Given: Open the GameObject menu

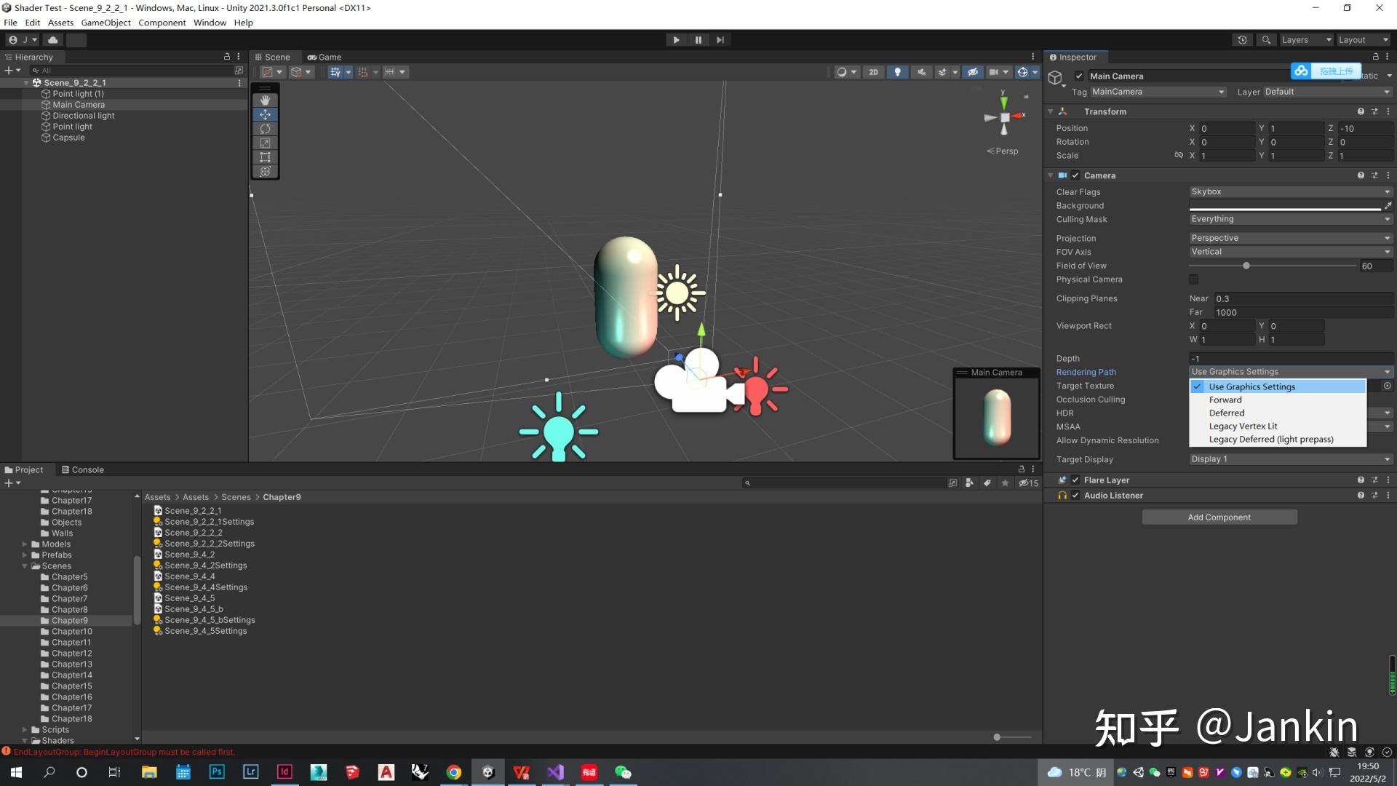Looking at the screenshot, I should pyautogui.click(x=105, y=23).
